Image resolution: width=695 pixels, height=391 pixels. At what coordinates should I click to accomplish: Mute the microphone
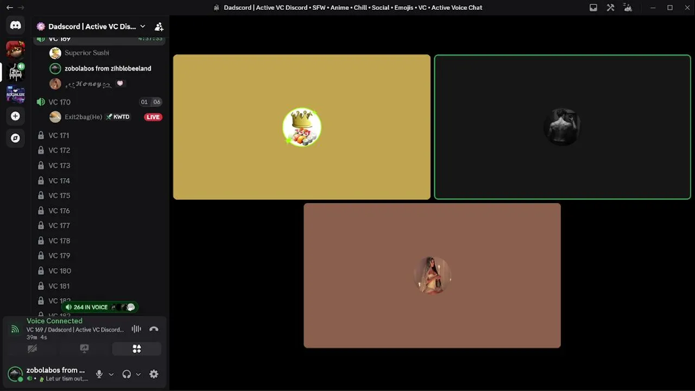coord(99,374)
